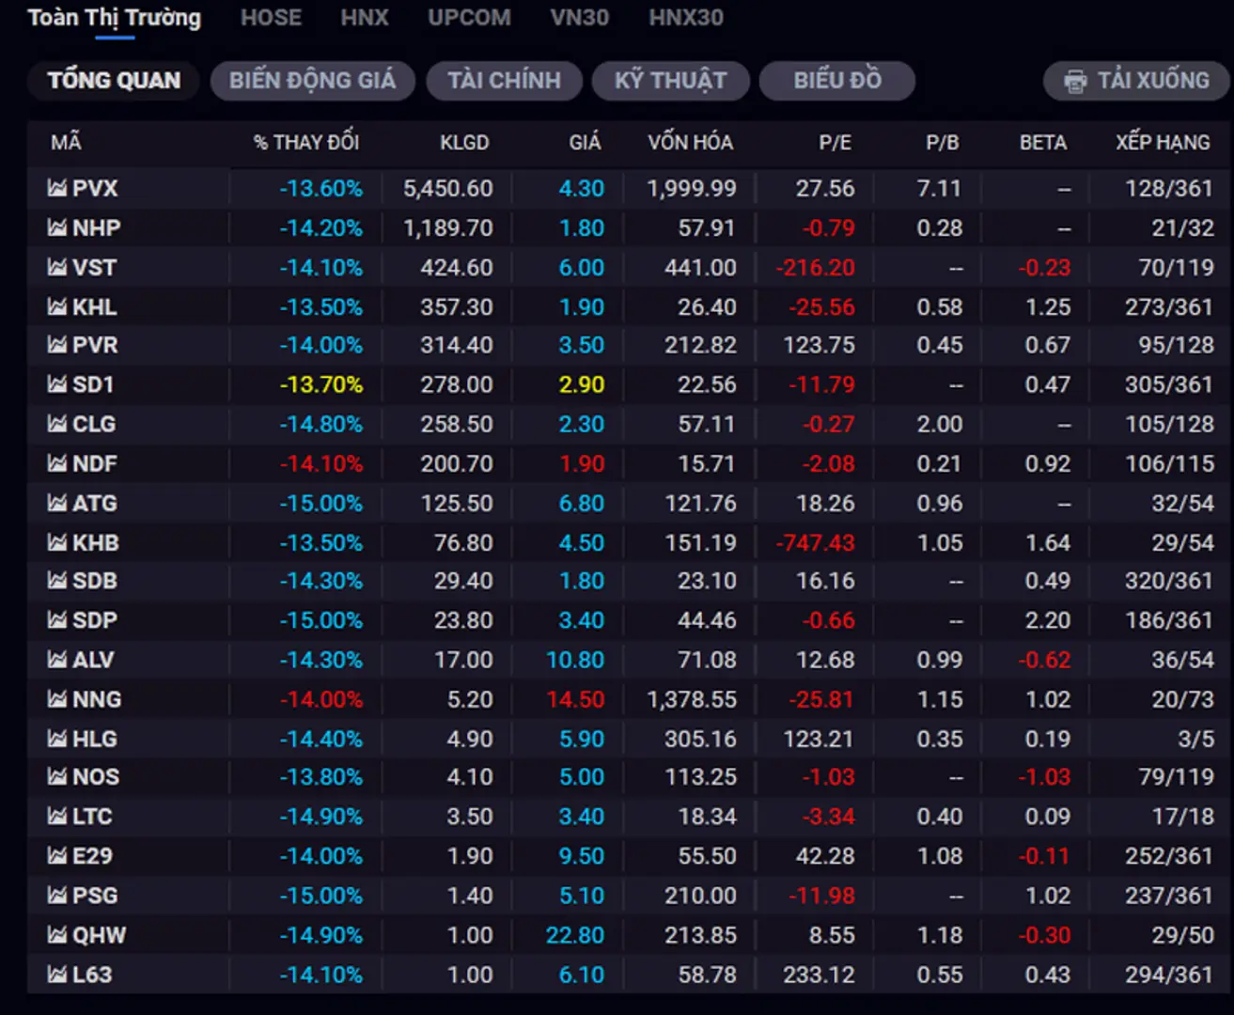
Task: Open chart icon next to L63
Action: (x=57, y=975)
